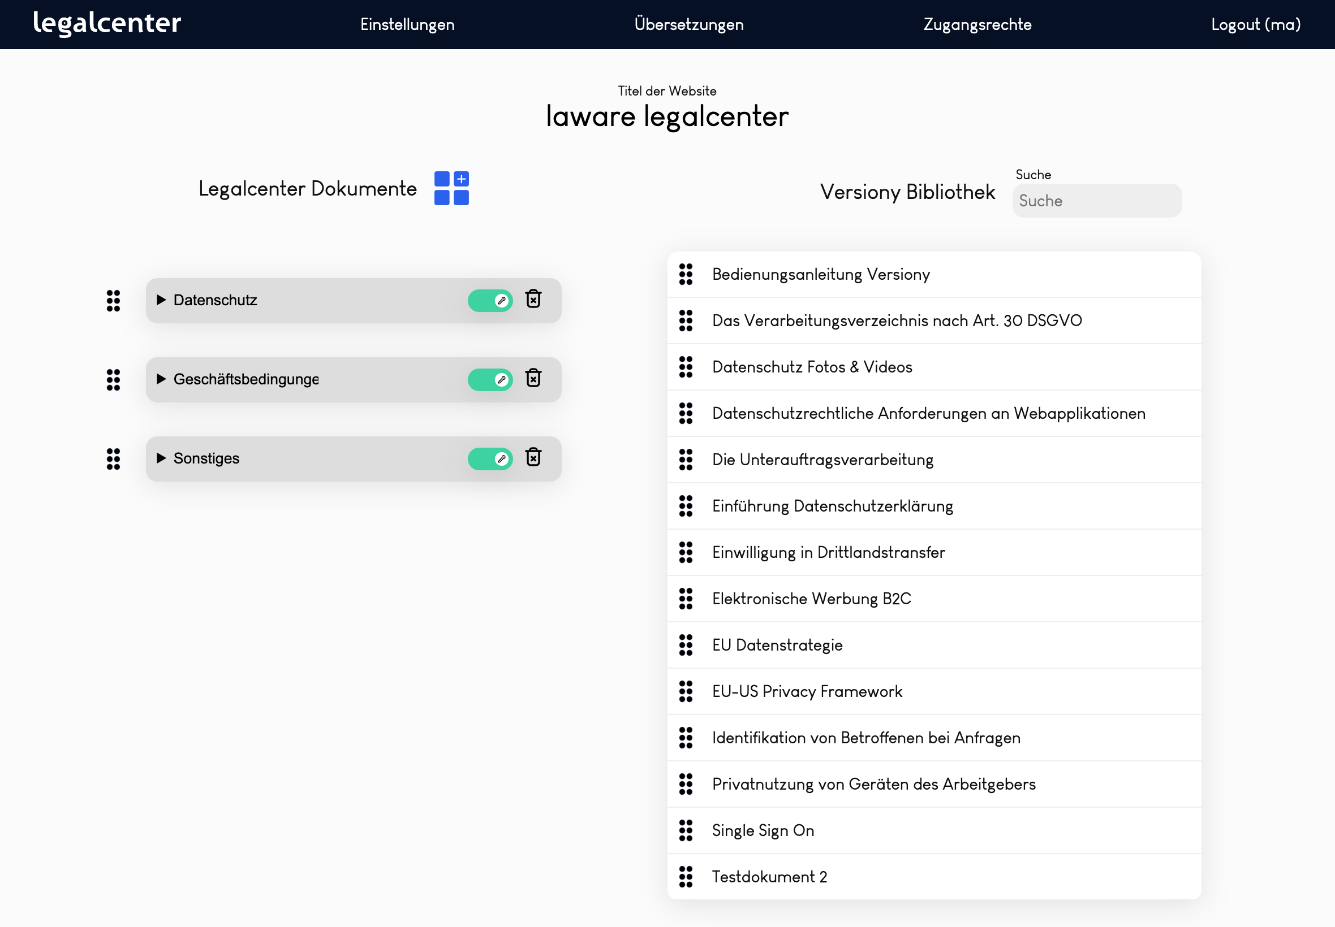Open Einstellungen in the top navigation
This screenshot has height=927, width=1335.
tap(407, 24)
